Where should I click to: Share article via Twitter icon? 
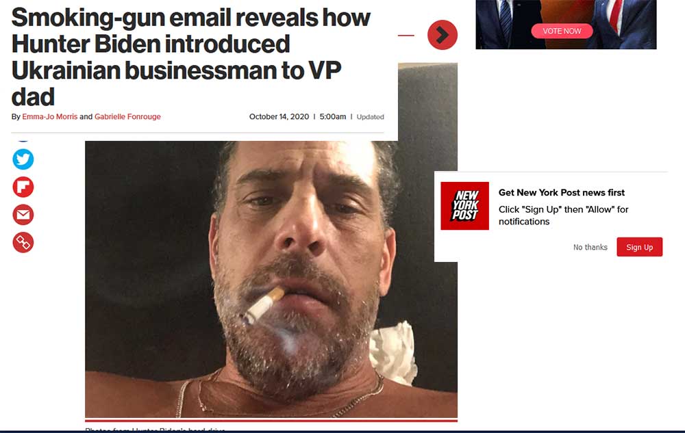tap(23, 159)
